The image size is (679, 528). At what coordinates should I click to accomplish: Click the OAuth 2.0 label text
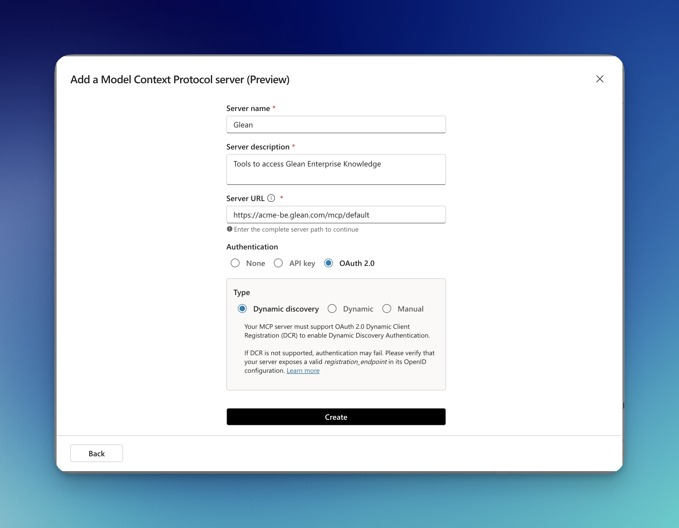357,263
